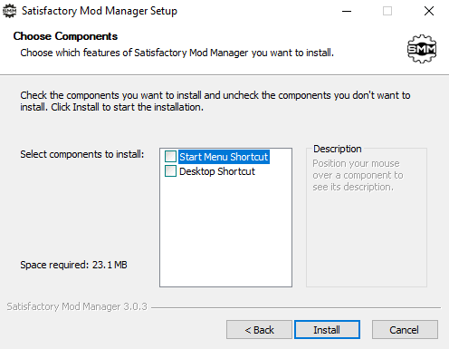Cancel the setup wizard
This screenshot has width=449, height=349.
coord(405,330)
